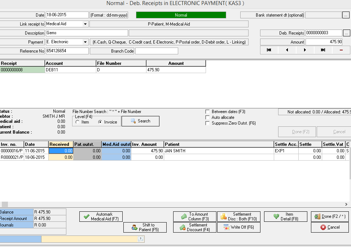The height and width of the screenshot is (247, 351).
Task: Go to first record navigation arrow
Action: click(x=269, y=50)
